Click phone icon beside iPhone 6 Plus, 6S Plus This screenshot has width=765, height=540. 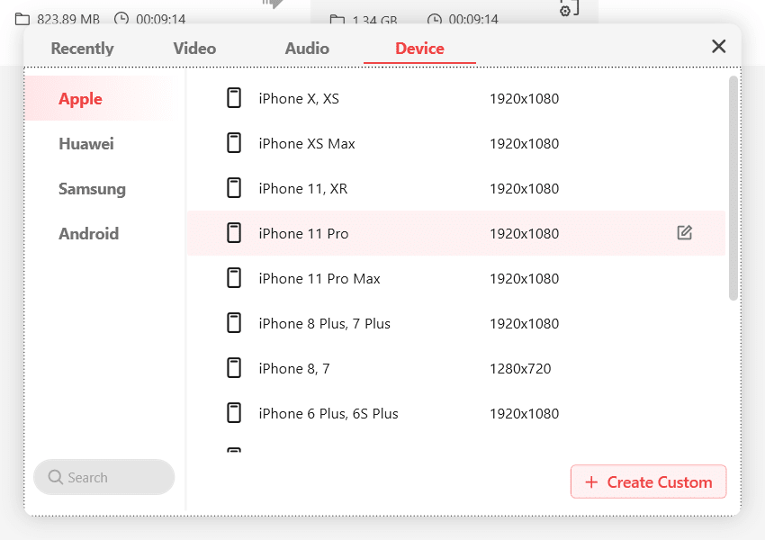(x=234, y=413)
